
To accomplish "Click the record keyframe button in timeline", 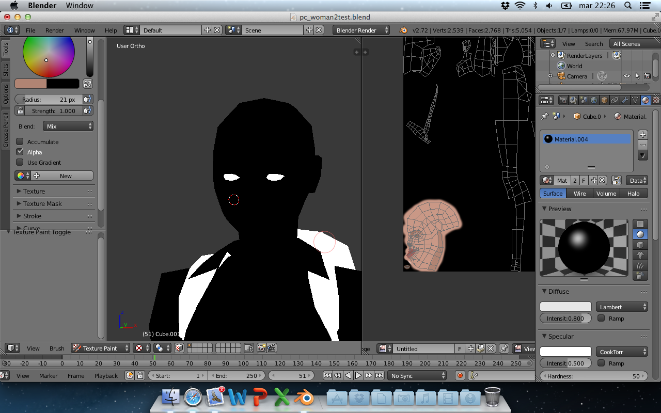I will pyautogui.click(x=460, y=376).
